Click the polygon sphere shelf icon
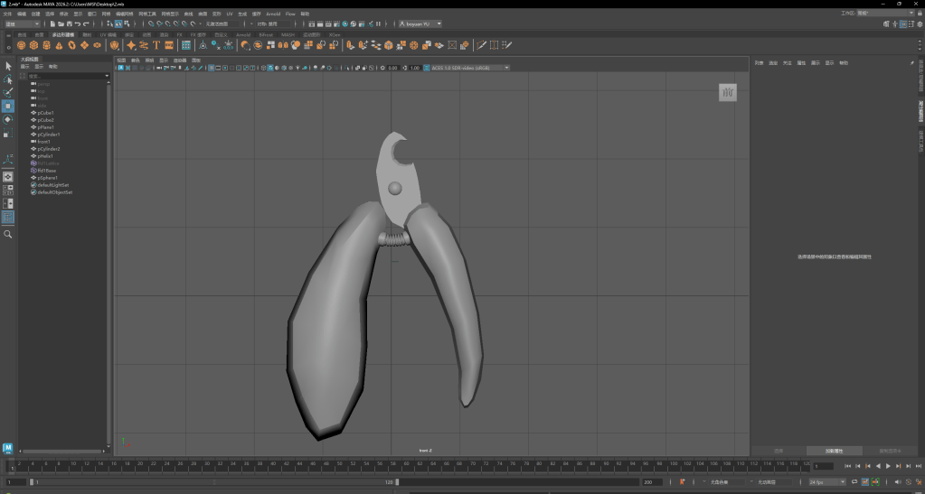The image size is (925, 494). (x=21, y=45)
